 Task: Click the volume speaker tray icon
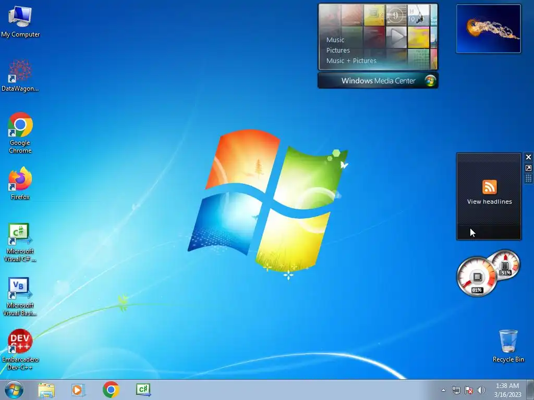[x=481, y=390]
